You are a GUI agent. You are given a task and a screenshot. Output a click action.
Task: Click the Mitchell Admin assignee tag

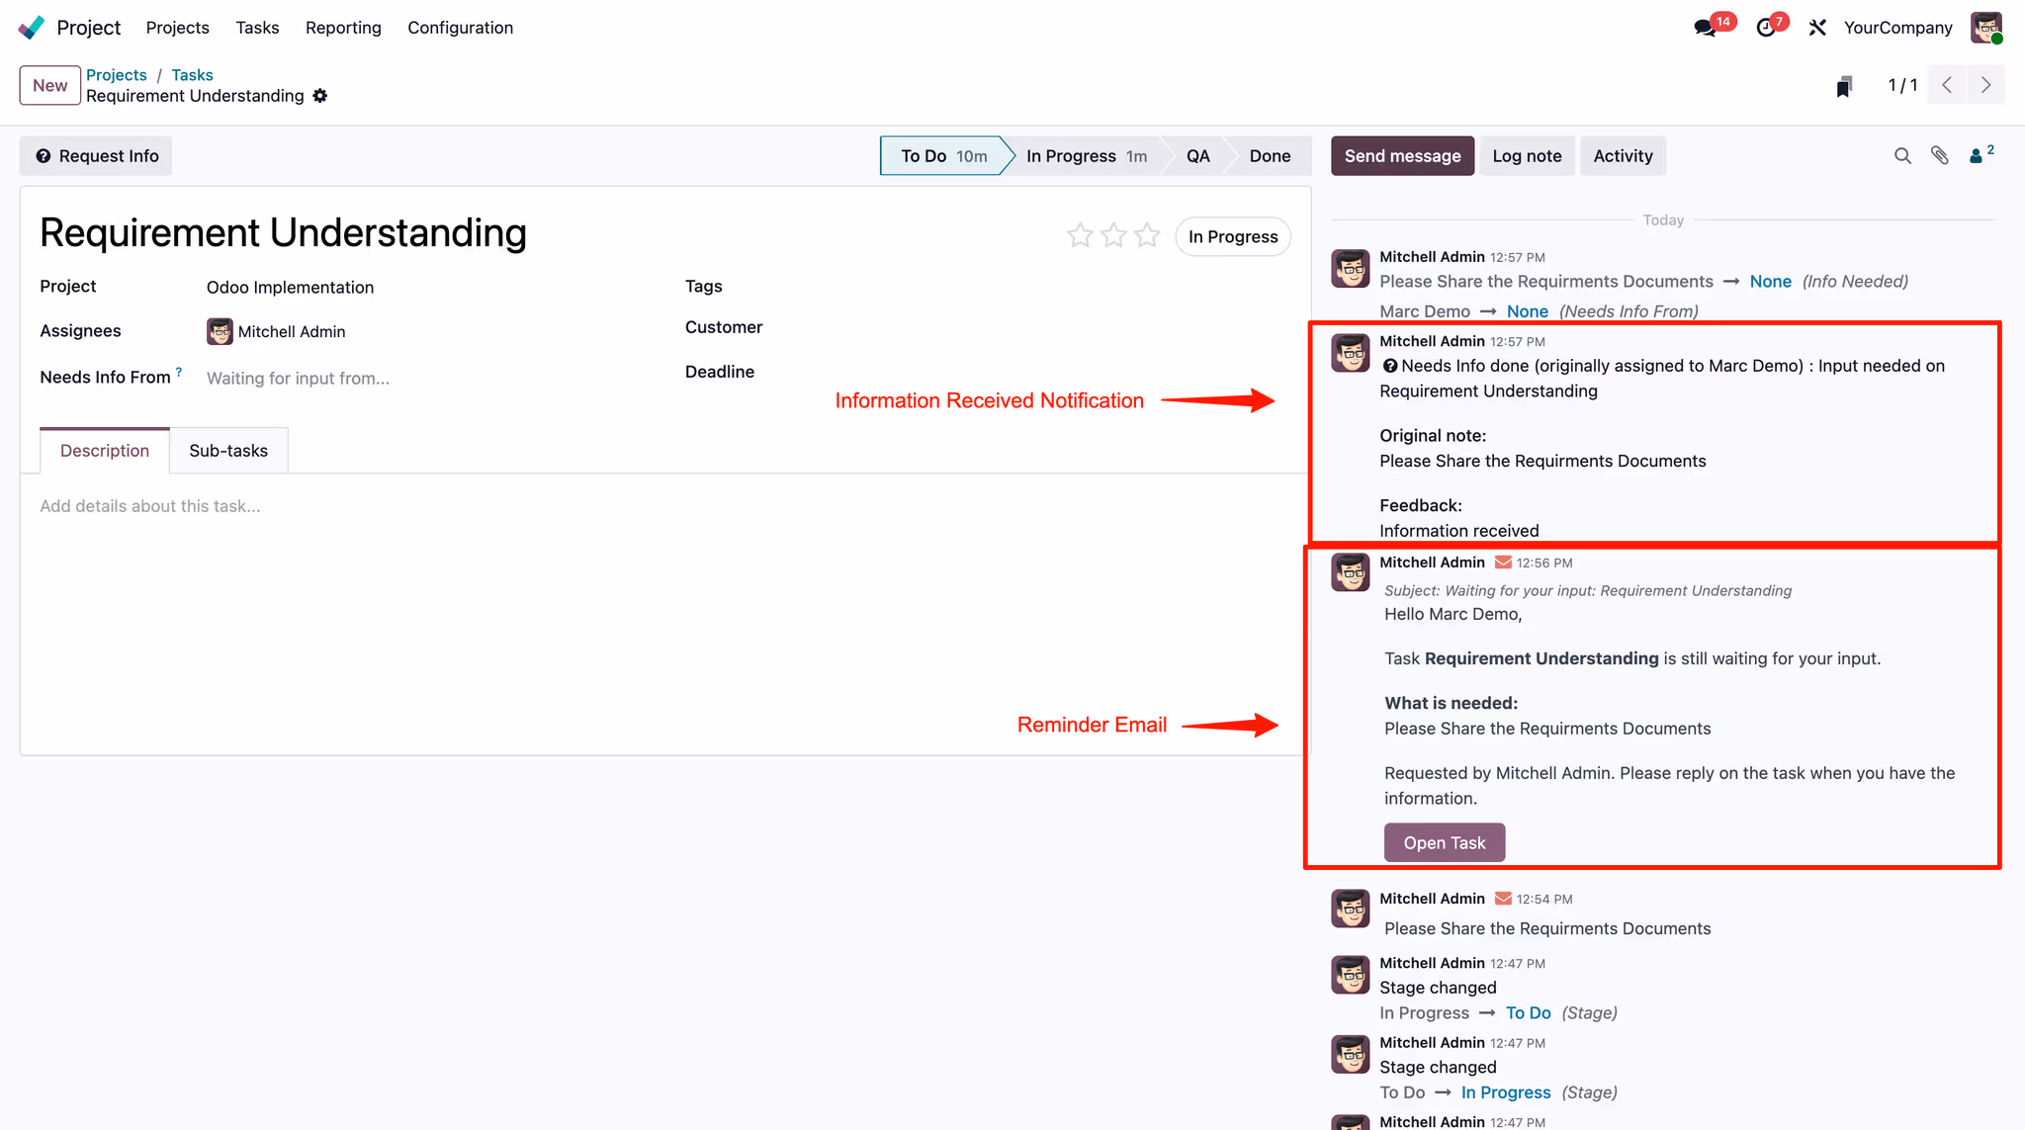(x=276, y=331)
